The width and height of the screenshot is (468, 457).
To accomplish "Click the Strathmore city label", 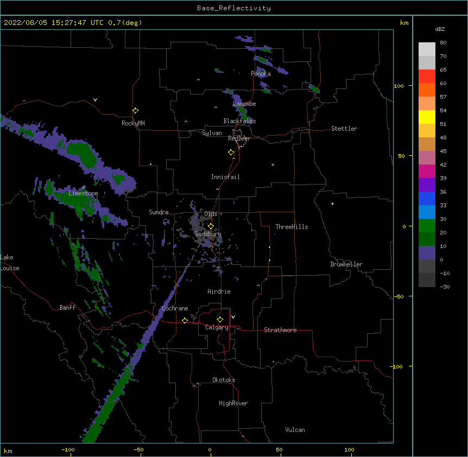I will click(x=280, y=330).
